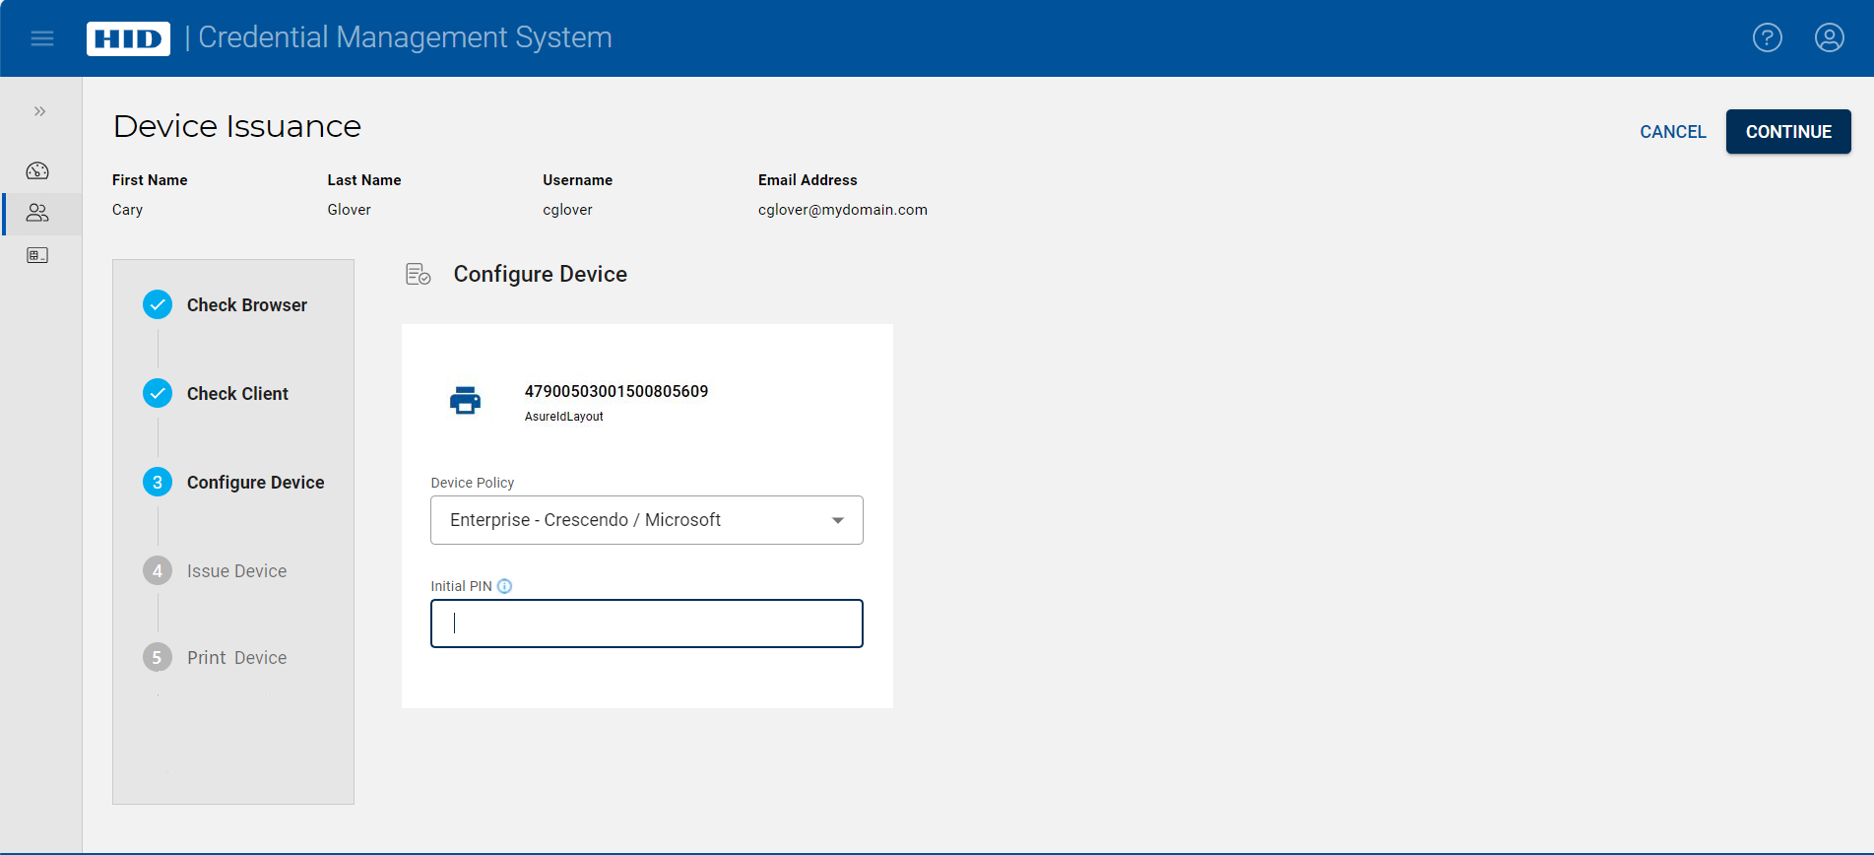Click the AsureIdLayout label
Screen dimensions: 1874x855
[564, 417]
